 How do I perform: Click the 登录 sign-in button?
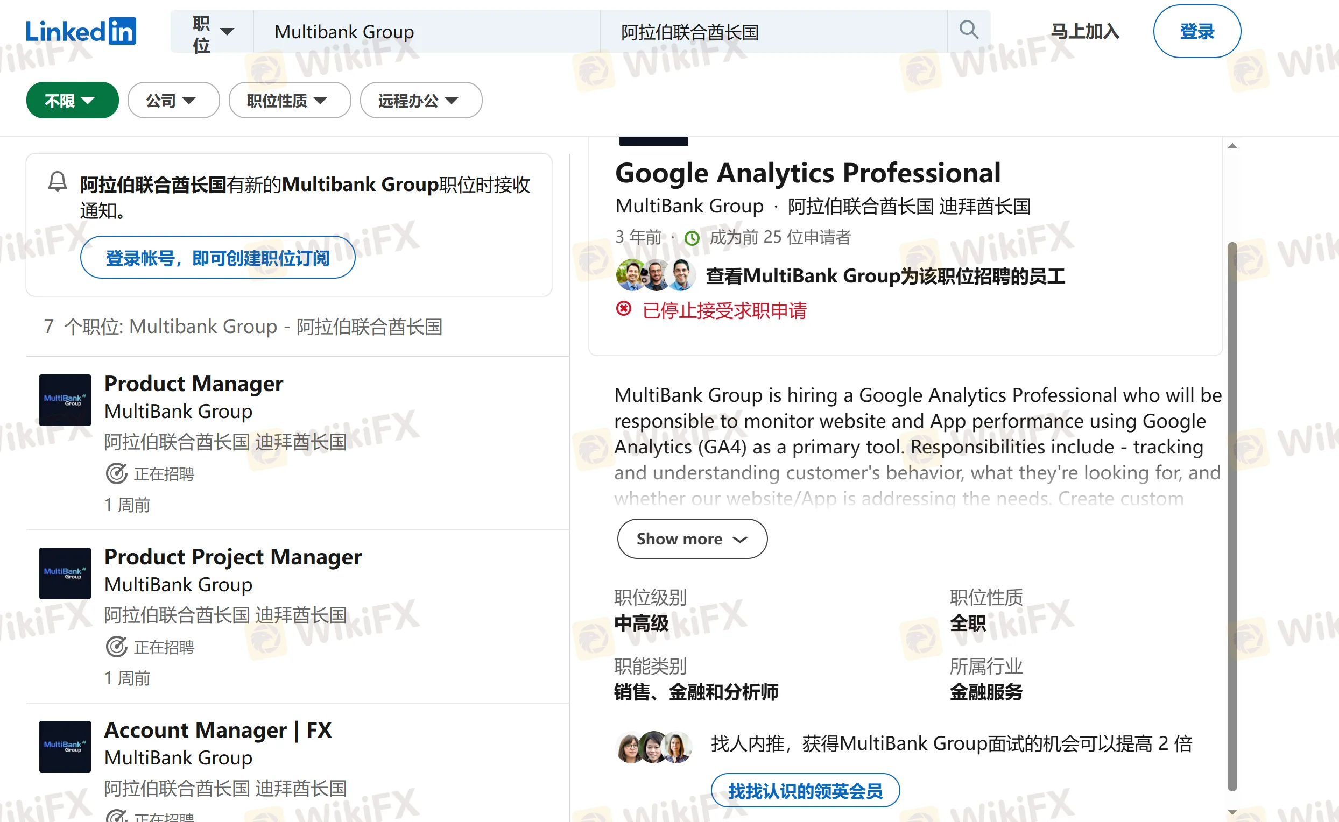1197,32
